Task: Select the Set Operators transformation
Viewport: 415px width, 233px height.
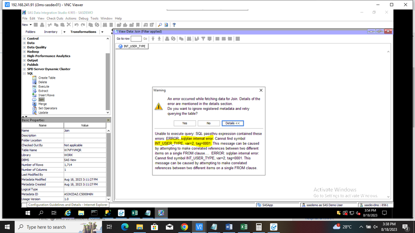Action: coord(48,108)
